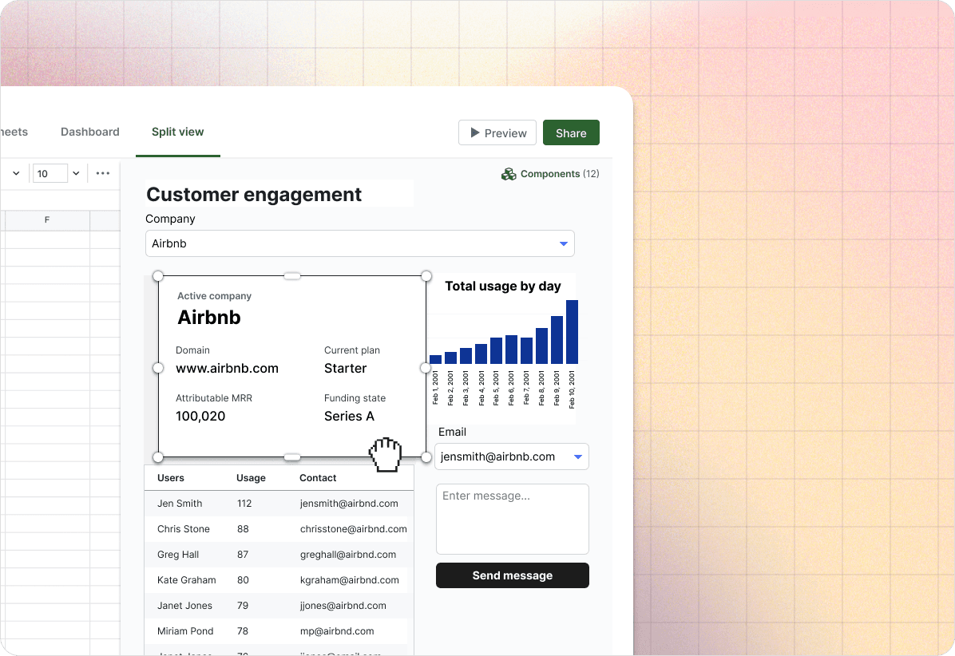Viewport: 955px width, 656px height.
Task: Click the Feb 1, 2001 chart bar
Action: (435, 360)
